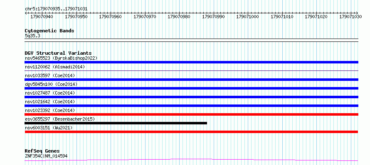This screenshot has width=370, height=165.
Task: Open variant label nsv1023392 (Coe2014)
Action: 50,110
